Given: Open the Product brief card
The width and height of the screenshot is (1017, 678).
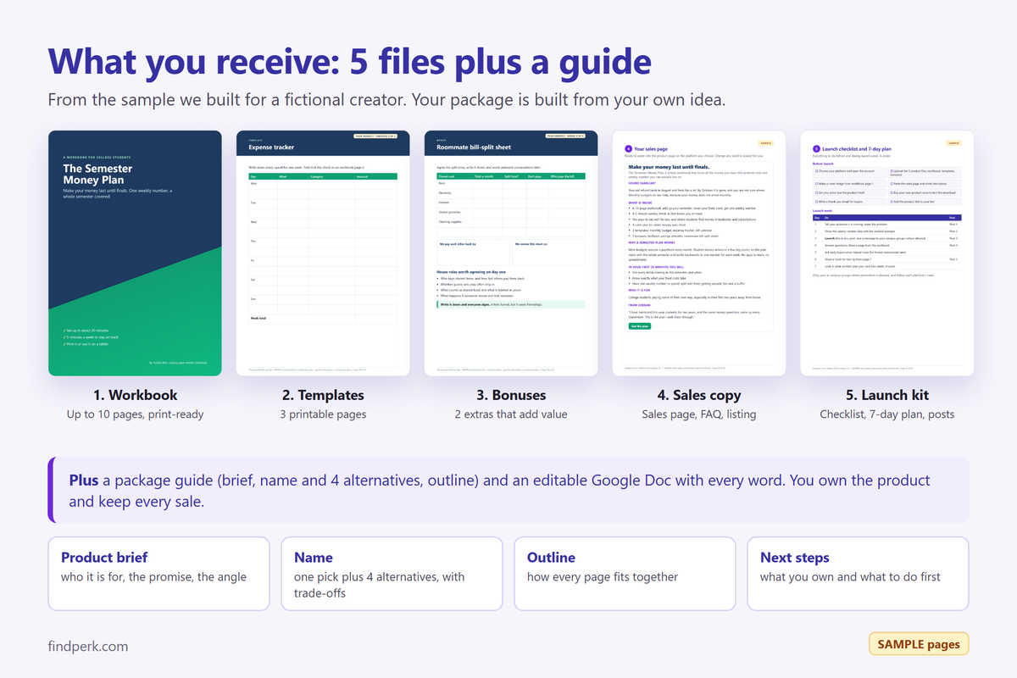Looking at the screenshot, I should tap(158, 573).
